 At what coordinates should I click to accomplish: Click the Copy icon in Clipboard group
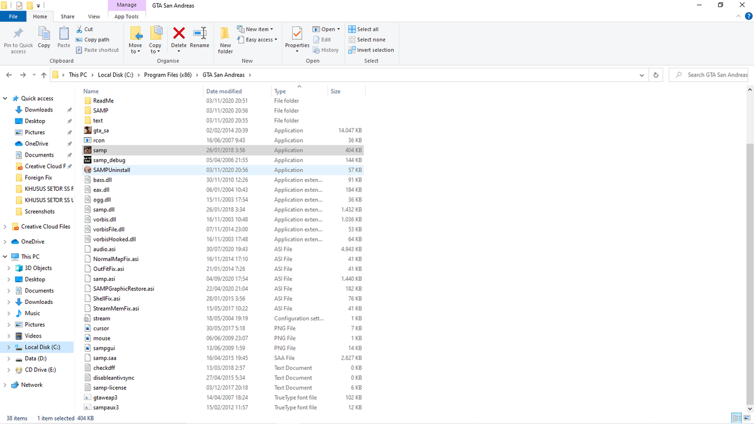[44, 34]
